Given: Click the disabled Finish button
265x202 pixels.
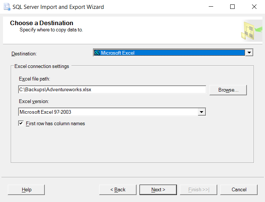Looking at the screenshot, I should coord(199,190).
